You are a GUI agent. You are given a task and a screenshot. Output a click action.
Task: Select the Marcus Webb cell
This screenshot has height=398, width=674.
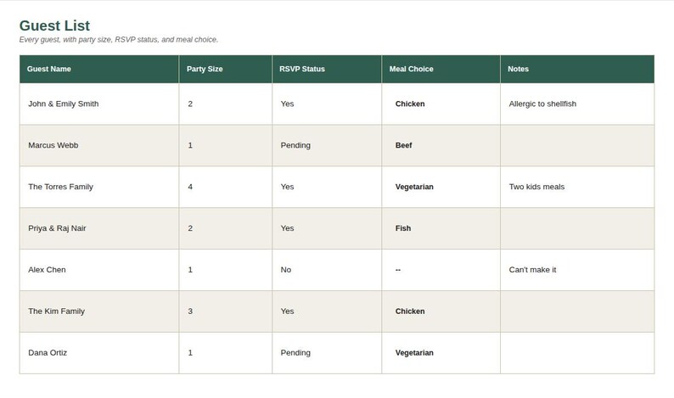coord(99,145)
